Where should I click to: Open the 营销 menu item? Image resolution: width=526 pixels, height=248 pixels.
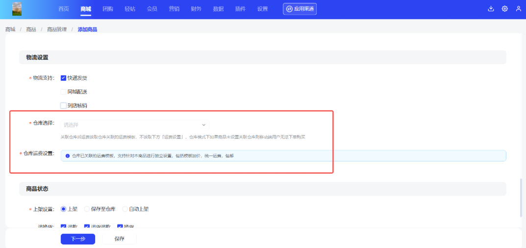point(174,9)
